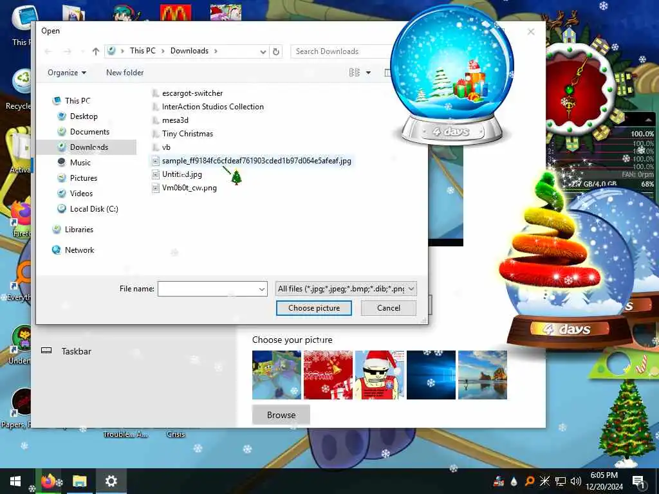Click Downloads in the address breadcrumb
The image size is (659, 494).
coord(190,51)
